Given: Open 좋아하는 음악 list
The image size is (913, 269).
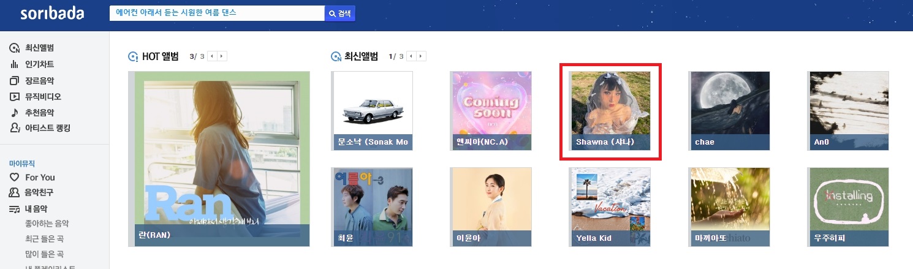Looking at the screenshot, I should 47,224.
